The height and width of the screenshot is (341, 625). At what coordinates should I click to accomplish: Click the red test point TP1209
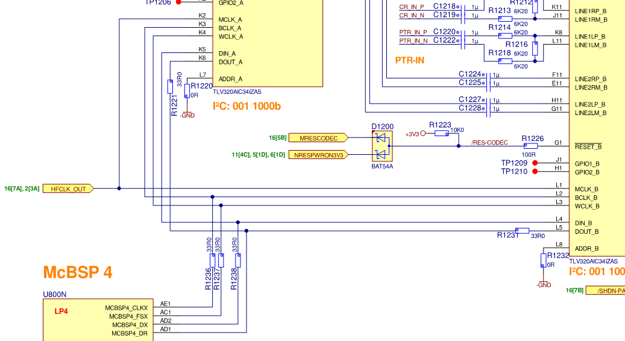535,163
